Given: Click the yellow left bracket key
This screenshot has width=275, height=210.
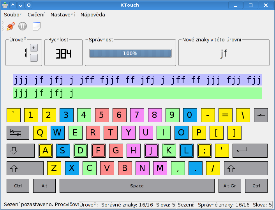Looking at the screenshot, I should tap(217, 133).
